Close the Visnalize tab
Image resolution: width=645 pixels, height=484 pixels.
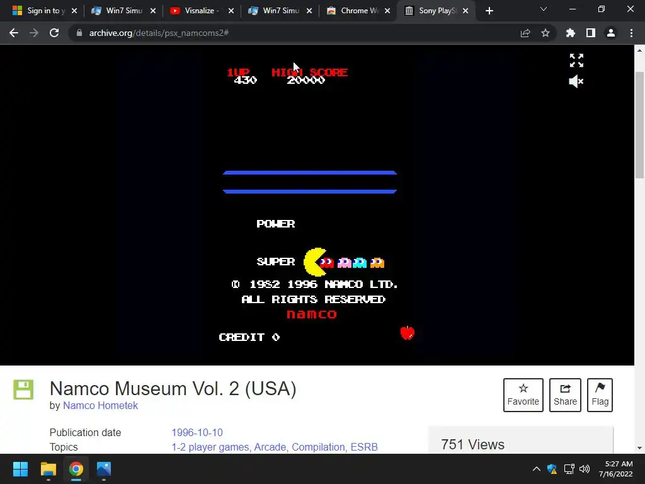[x=231, y=11]
